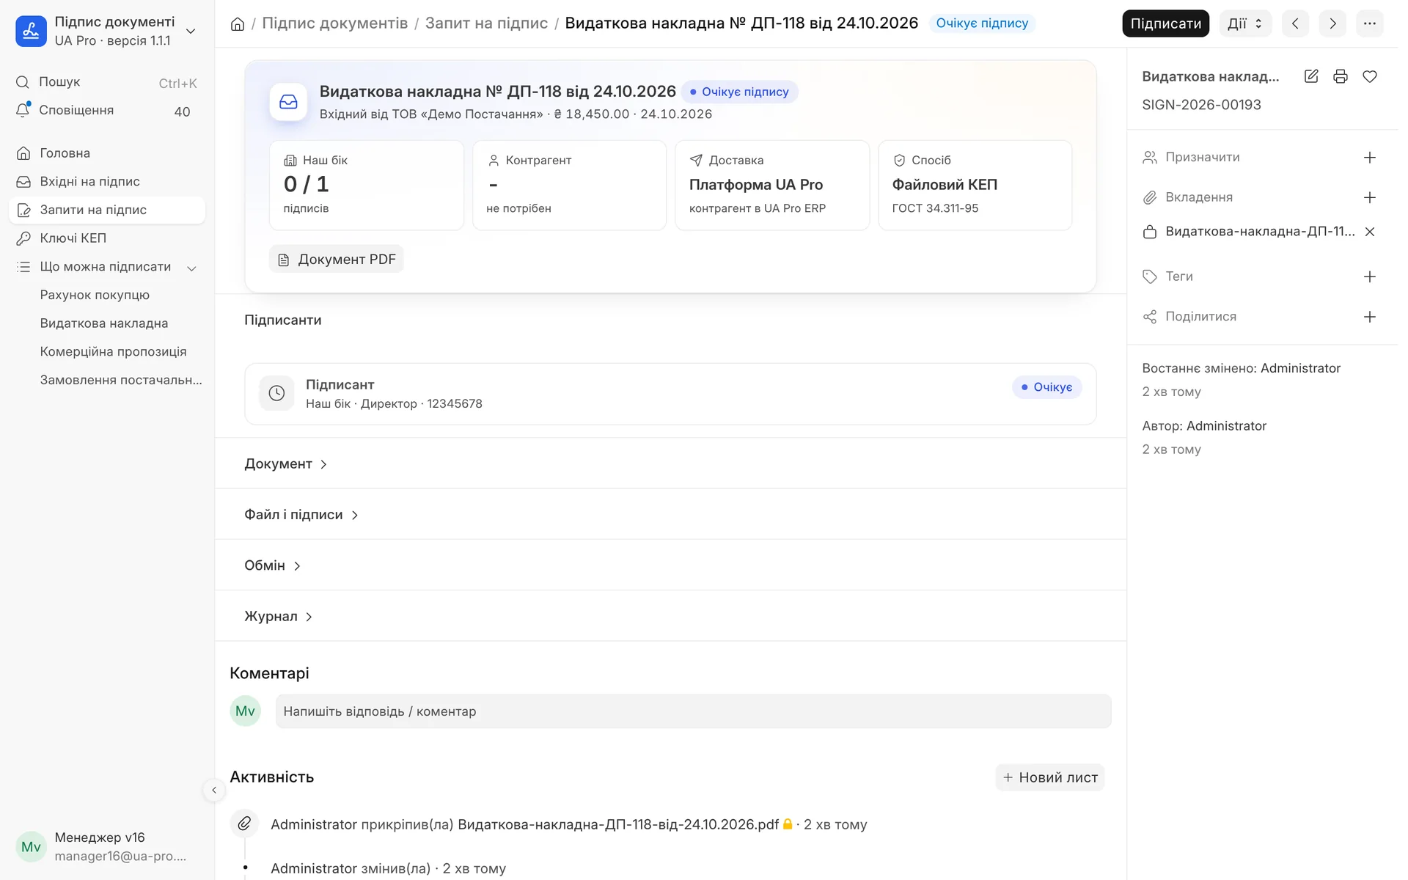Collapse the Що можна підписати section
This screenshot has height=880, width=1408.
coord(192,268)
